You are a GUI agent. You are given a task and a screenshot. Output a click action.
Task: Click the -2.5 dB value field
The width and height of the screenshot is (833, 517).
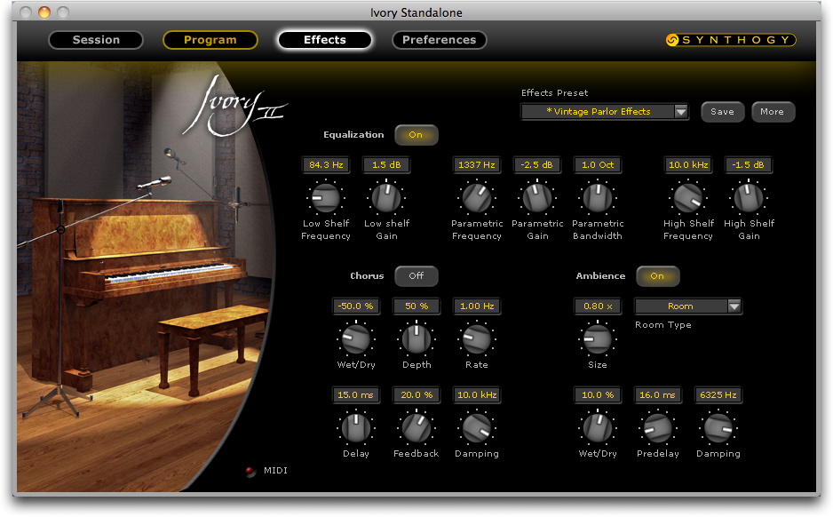537,164
